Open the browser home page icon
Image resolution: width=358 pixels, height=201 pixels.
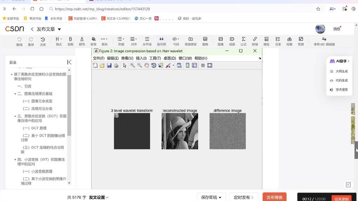click(x=41, y=9)
